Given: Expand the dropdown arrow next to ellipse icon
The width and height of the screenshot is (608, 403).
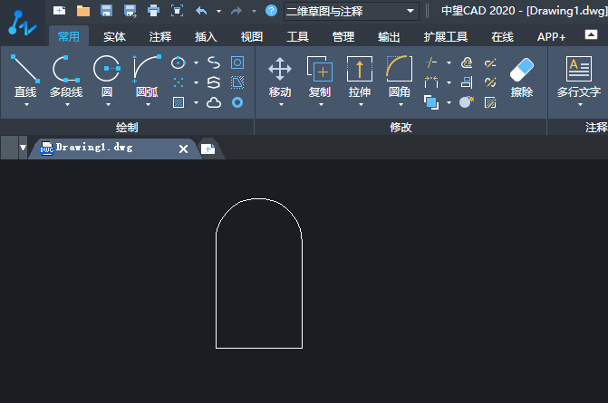Looking at the screenshot, I should coord(197,62).
